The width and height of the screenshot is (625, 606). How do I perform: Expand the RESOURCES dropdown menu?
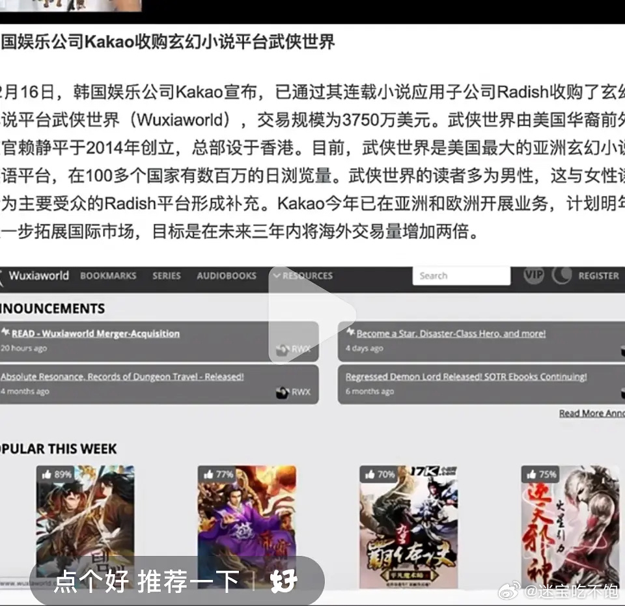click(303, 276)
